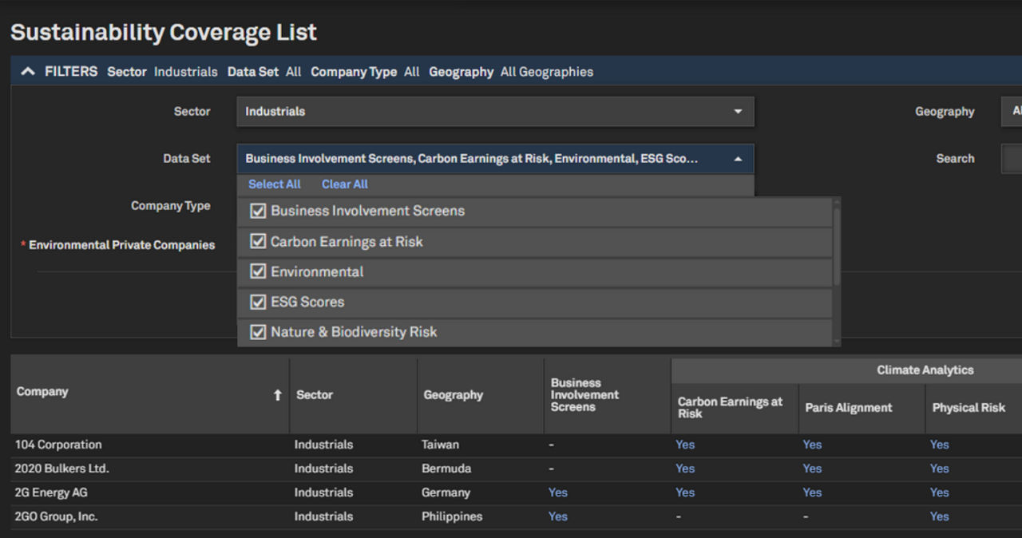Click Geography column header in table

453,395
